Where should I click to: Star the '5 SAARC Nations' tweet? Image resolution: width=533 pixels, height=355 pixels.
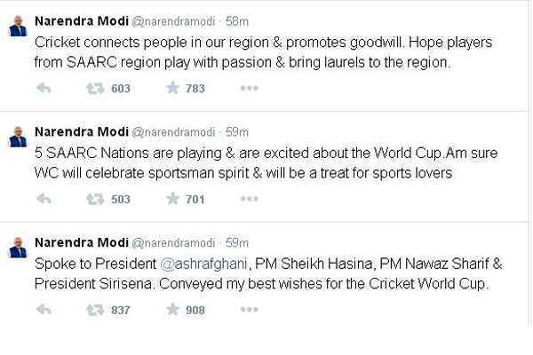click(172, 199)
